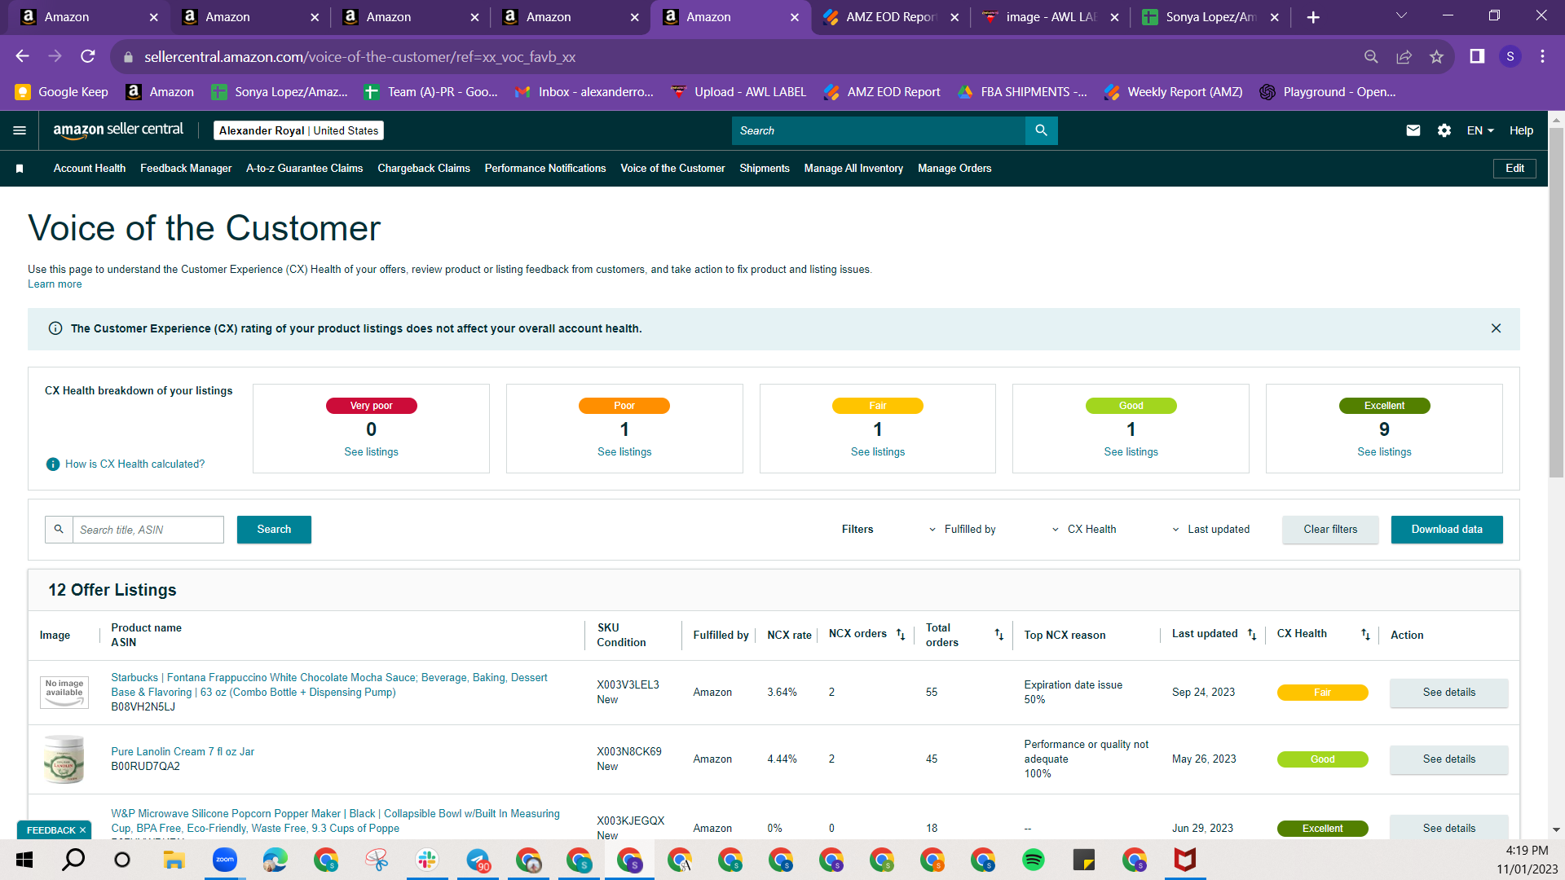The height and width of the screenshot is (880, 1565).
Task: Click the browser reload button
Action: [x=88, y=56]
